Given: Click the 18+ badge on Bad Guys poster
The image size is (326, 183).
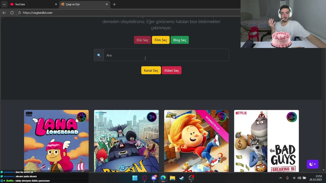Looking at the screenshot, I should (292, 117).
